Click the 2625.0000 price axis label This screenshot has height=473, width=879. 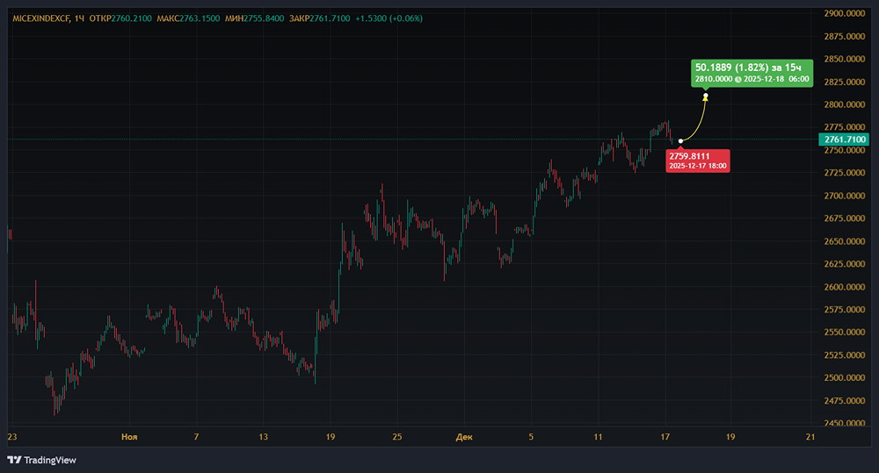[x=844, y=263]
